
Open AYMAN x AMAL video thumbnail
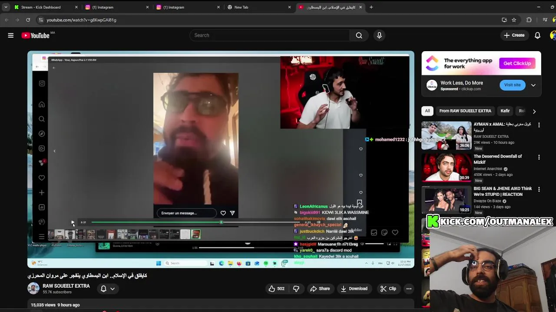tap(446, 136)
